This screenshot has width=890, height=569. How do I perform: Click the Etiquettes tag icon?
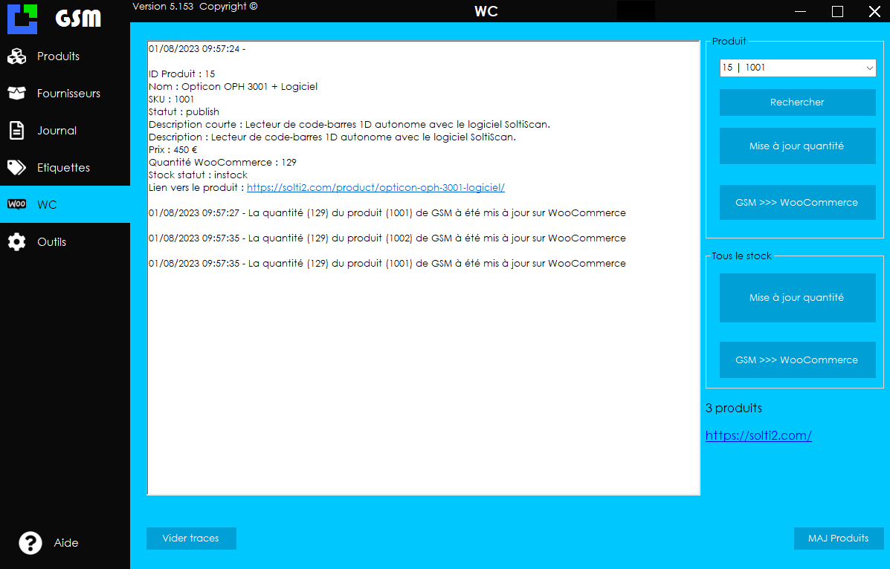tap(16, 167)
